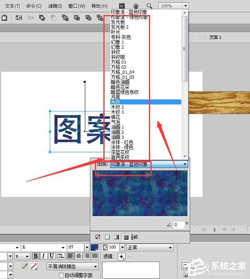Screen dimensions: 250x279
Task: Click the pattern angle input field
Action: click(179, 225)
